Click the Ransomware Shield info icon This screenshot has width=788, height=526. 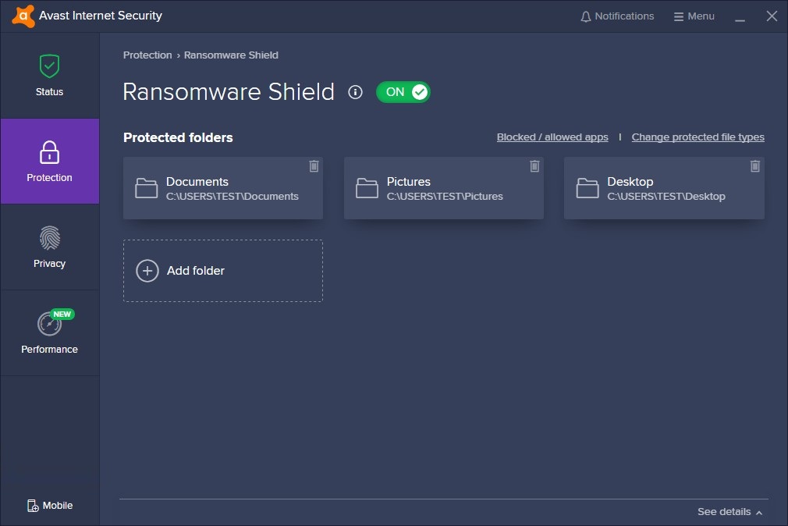[x=355, y=92]
